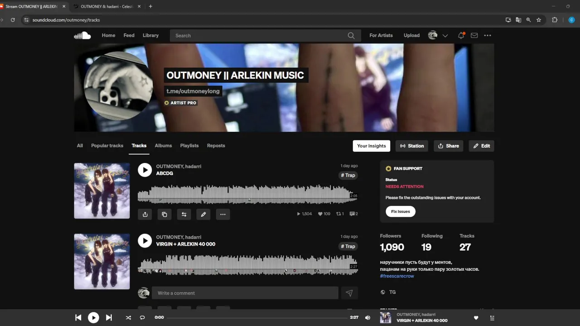Open the browser extensions icon
Image resolution: width=580 pixels, height=326 pixels.
pyautogui.click(x=555, y=20)
